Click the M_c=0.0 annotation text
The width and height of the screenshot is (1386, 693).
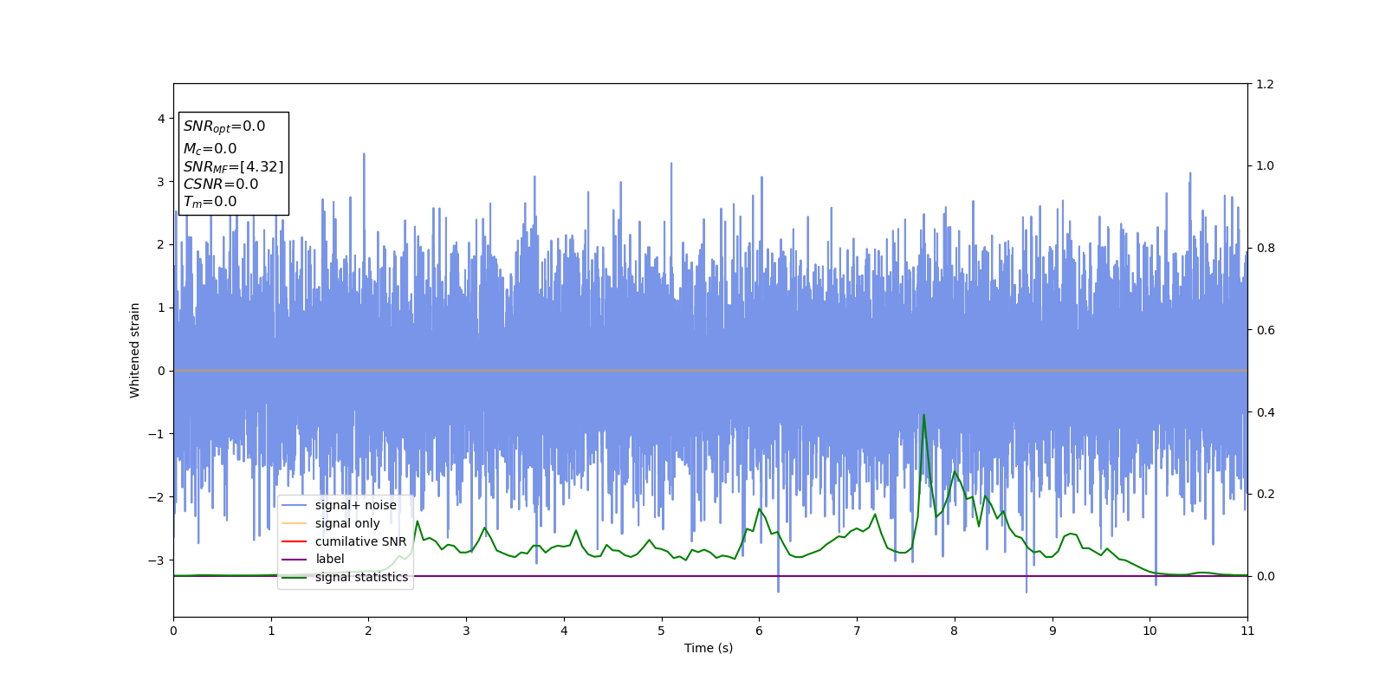point(210,149)
